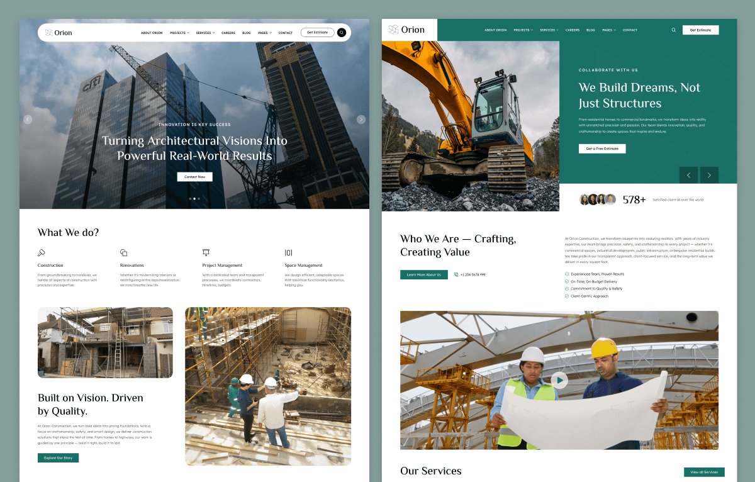The width and height of the screenshot is (755, 482).
Task: Click the check icon for Experienced Team, Proven Results
Action: point(567,274)
